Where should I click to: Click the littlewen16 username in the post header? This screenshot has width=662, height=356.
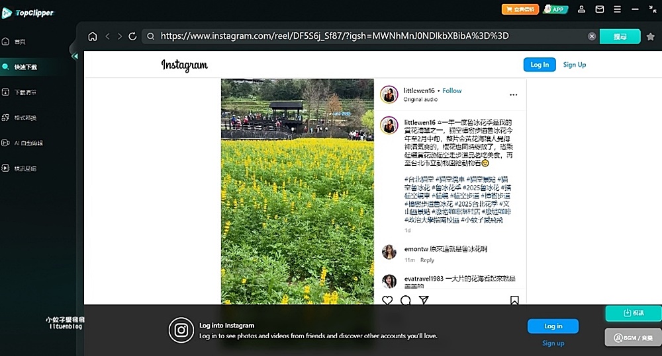coord(418,90)
